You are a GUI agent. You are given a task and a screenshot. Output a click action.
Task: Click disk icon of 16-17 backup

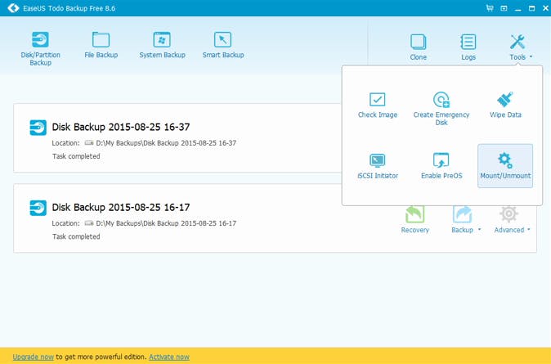[x=38, y=208]
